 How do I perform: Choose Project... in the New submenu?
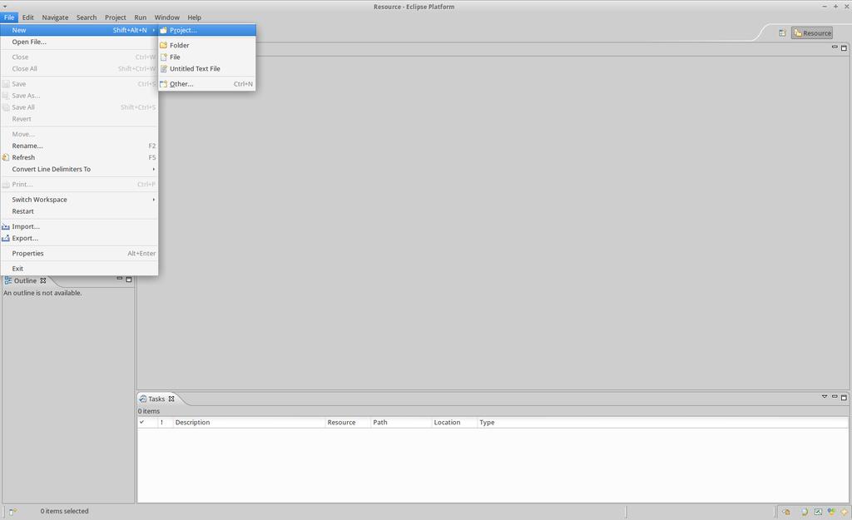[x=207, y=30]
